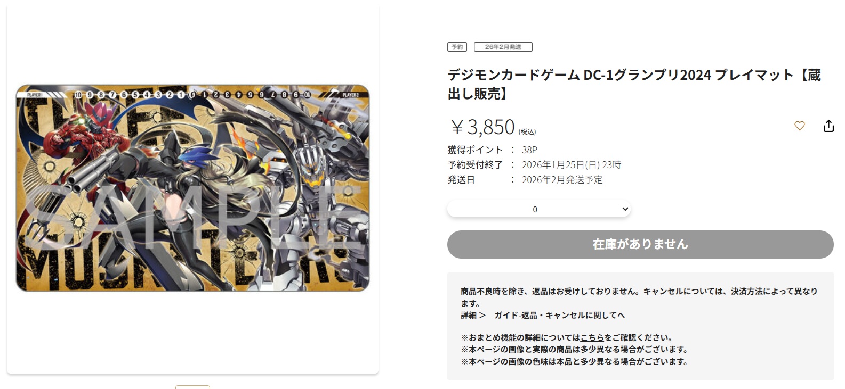This screenshot has height=389, width=845.
Task: Click the デジモンカードゲーム product title
Action: point(634,84)
